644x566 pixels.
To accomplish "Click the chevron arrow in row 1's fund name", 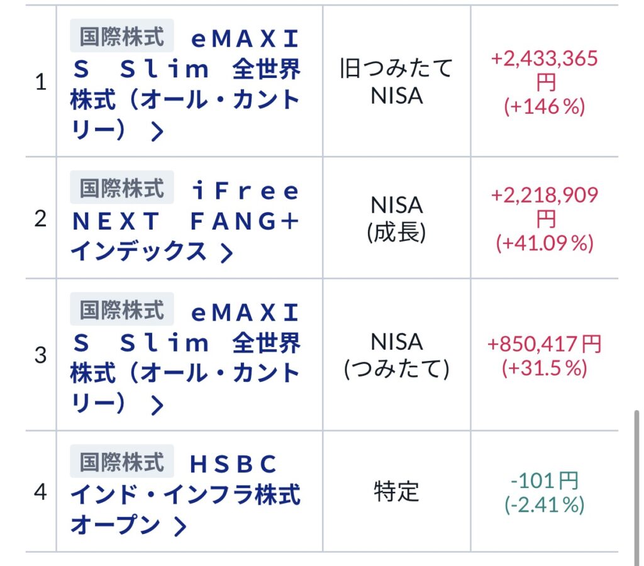I will (x=157, y=132).
